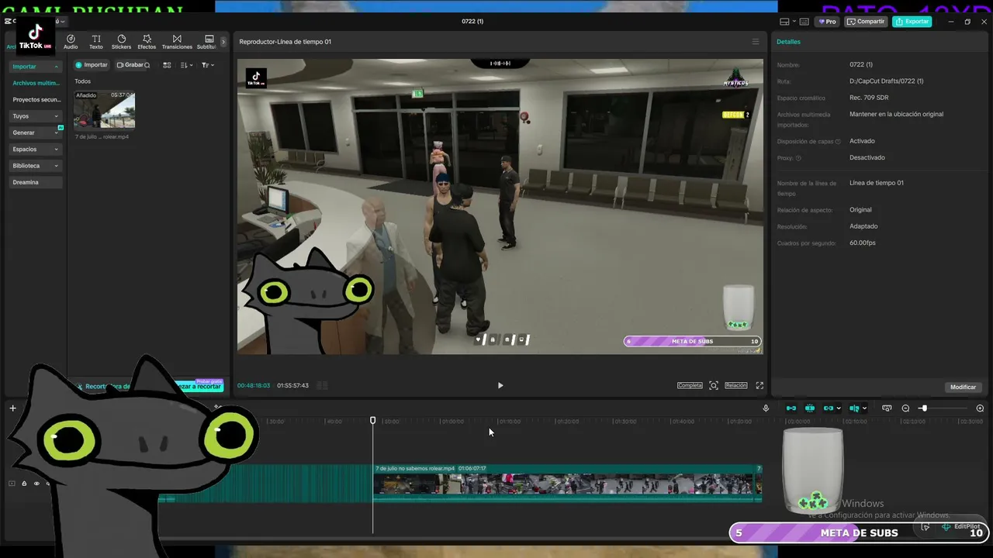Play the timeline preview
This screenshot has width=993, height=558.
pyautogui.click(x=500, y=385)
